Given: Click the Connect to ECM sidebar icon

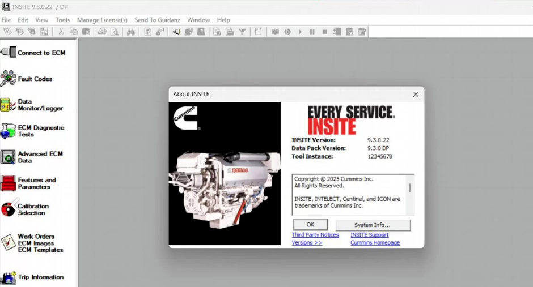Looking at the screenshot, I should (9, 53).
